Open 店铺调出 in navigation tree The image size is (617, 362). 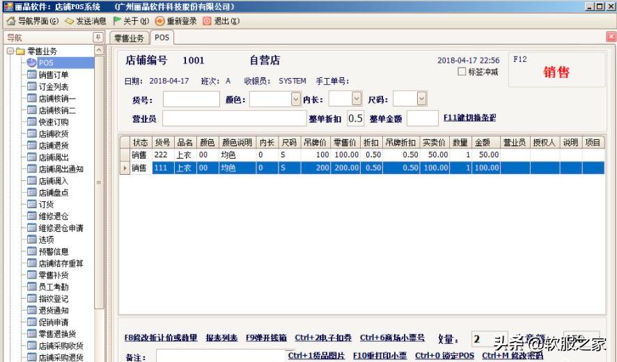(x=54, y=157)
